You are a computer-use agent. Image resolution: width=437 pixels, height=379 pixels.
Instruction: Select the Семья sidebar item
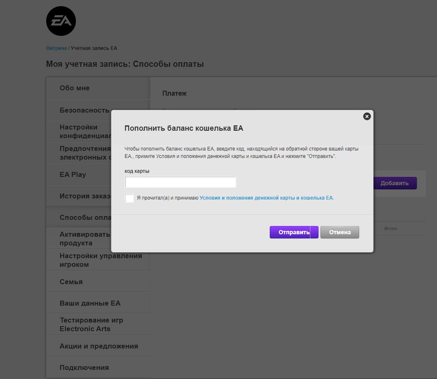[71, 282]
